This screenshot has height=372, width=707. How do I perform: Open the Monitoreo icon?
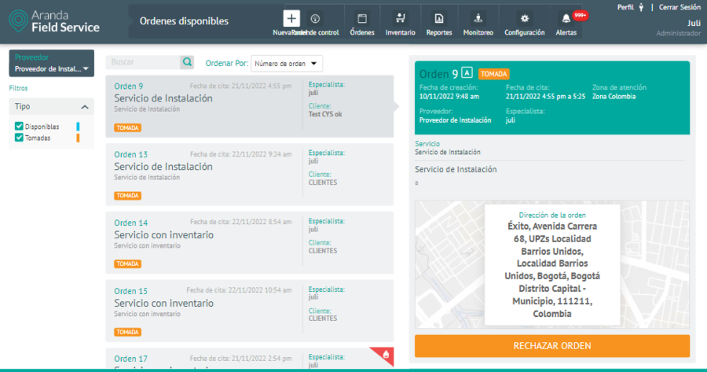pyautogui.click(x=478, y=19)
